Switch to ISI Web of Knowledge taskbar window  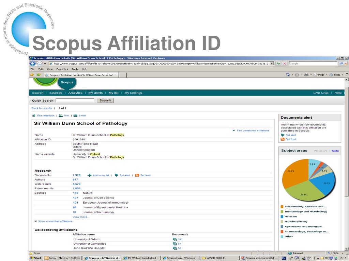click(141, 258)
